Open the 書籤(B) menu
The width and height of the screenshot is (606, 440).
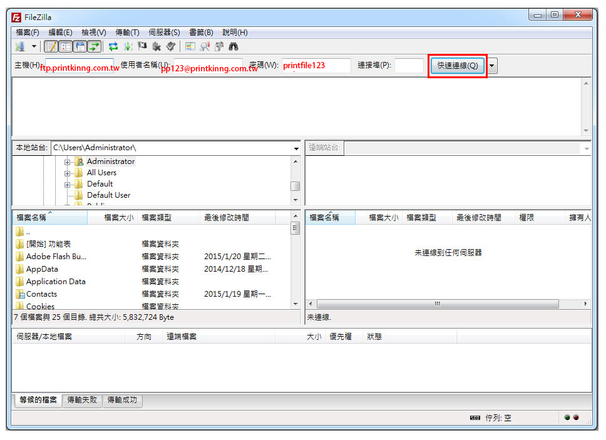pos(201,33)
